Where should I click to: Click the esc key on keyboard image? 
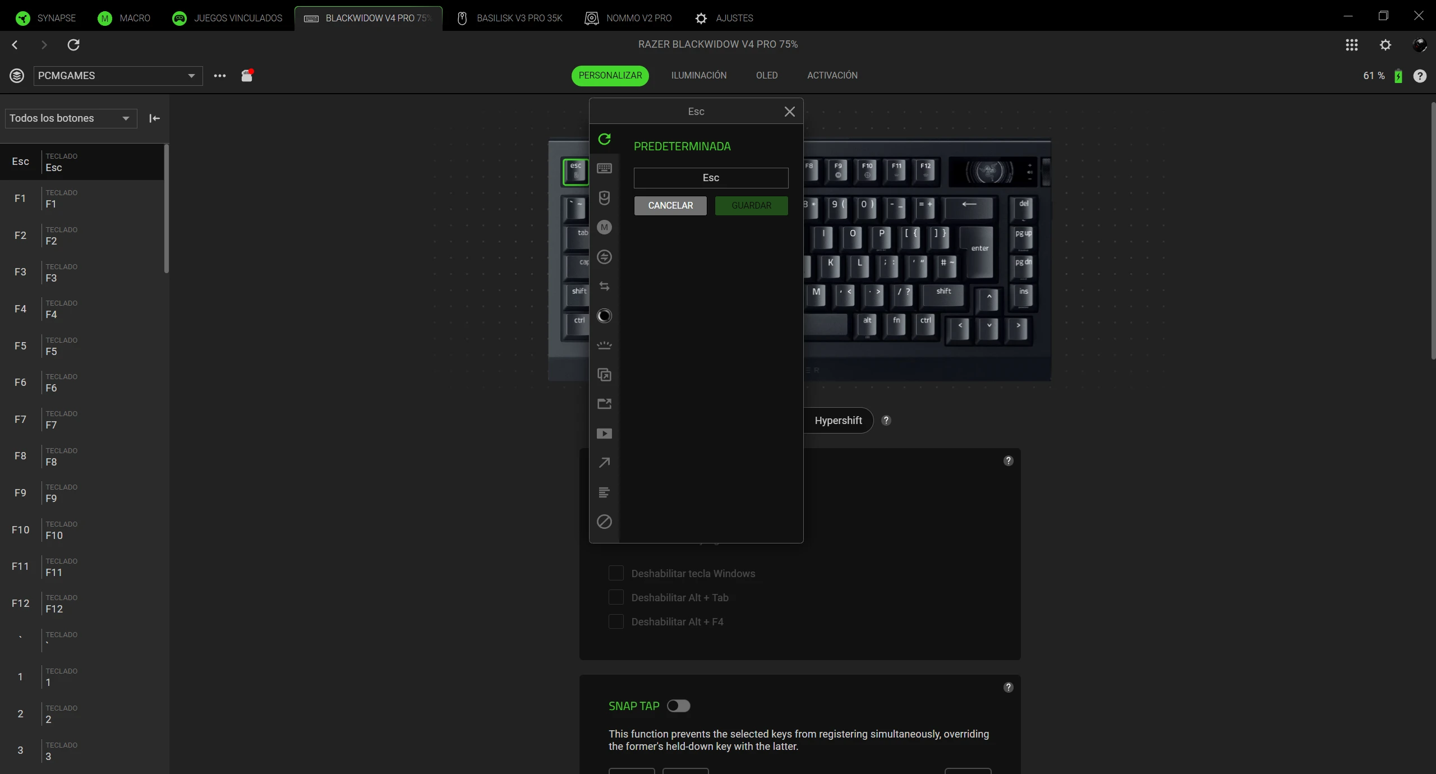click(x=576, y=172)
